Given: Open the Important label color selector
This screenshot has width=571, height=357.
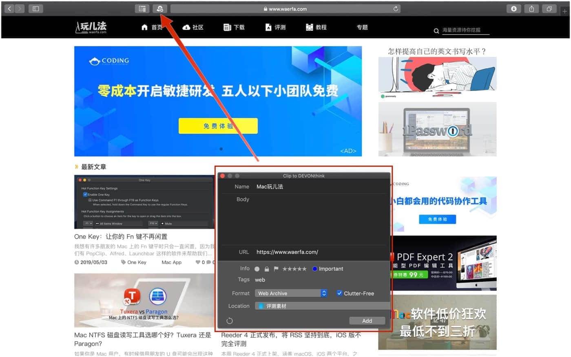Looking at the screenshot, I should click(328, 269).
